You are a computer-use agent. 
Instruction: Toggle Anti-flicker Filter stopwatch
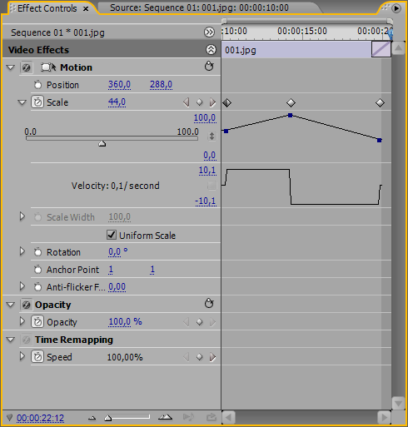click(x=38, y=287)
